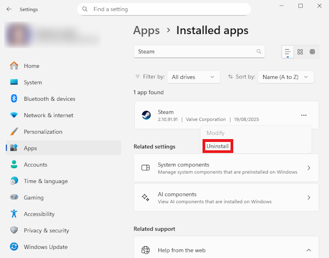Switch to grid view layout icon

point(300,52)
